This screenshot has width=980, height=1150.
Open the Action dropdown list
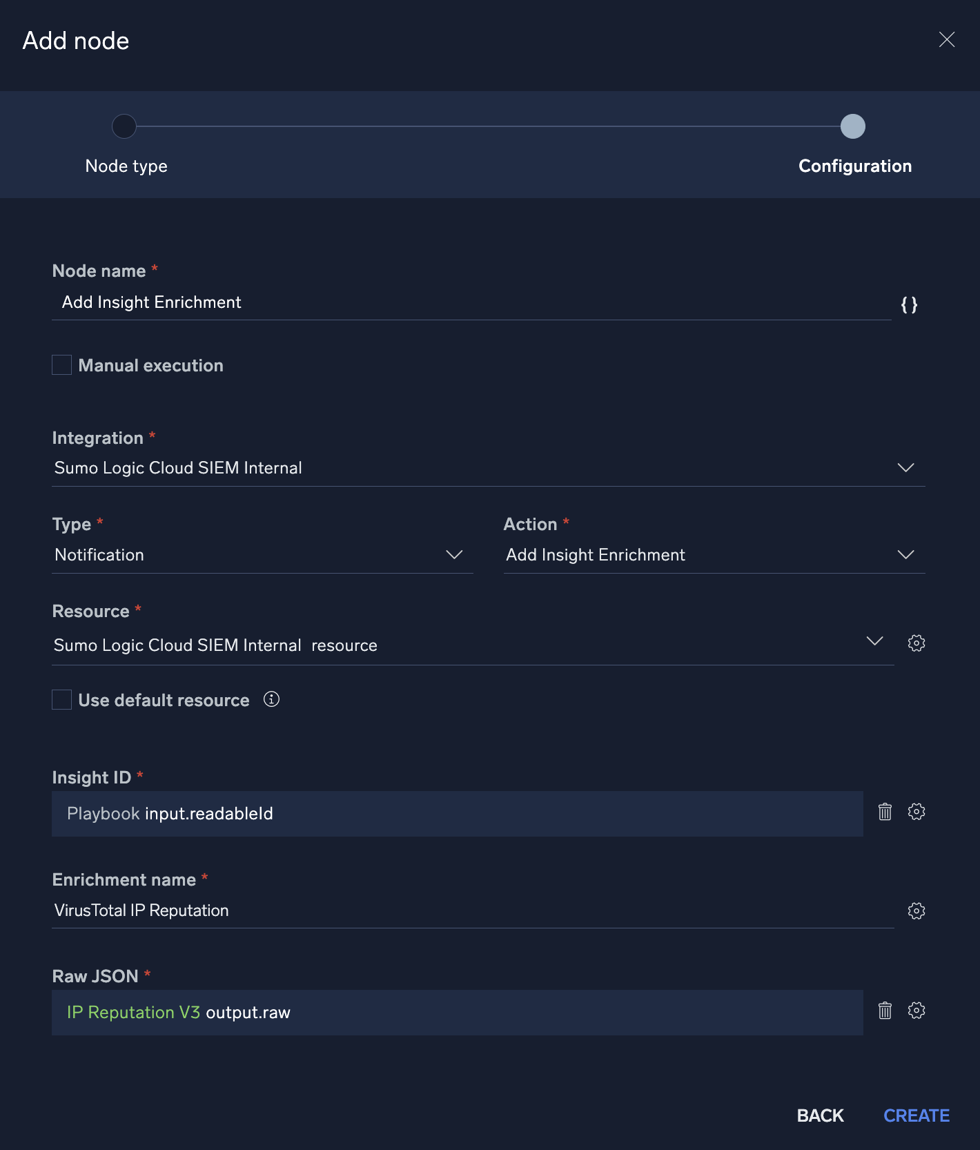point(905,555)
